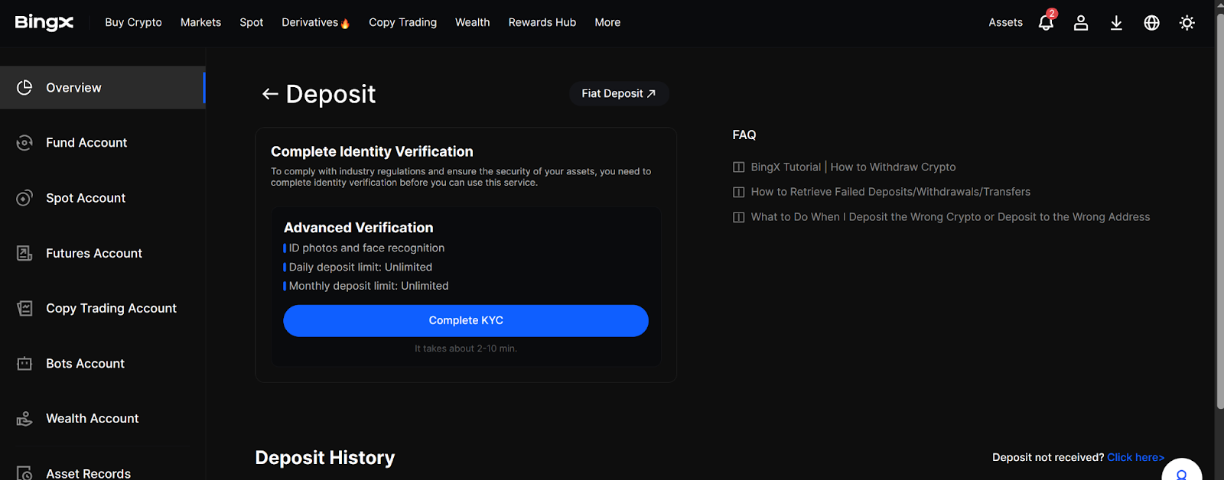Image resolution: width=1224 pixels, height=480 pixels.
Task: Open the Buy Crypto menu
Action: [x=133, y=22]
